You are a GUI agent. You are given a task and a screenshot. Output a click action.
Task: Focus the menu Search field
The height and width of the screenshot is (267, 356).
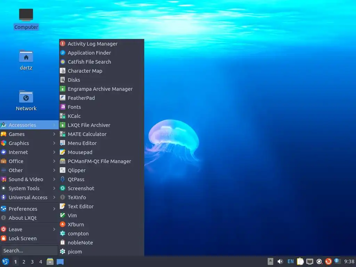(x=29, y=250)
